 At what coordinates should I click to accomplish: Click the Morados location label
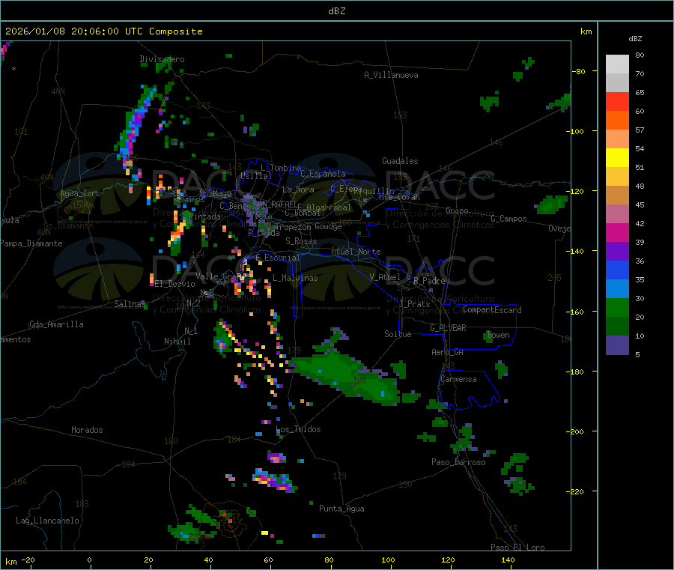coord(87,430)
